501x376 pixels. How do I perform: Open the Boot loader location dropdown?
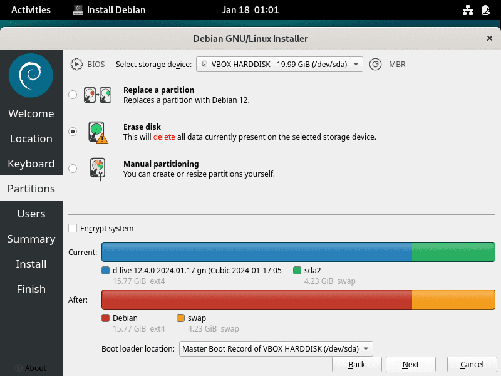(x=276, y=348)
